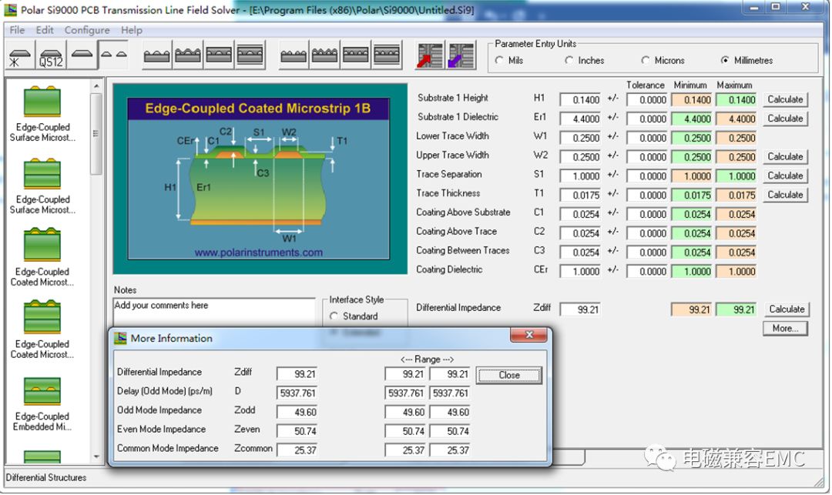Open the File menu
Viewport: 832px width, 495px height.
click(17, 30)
